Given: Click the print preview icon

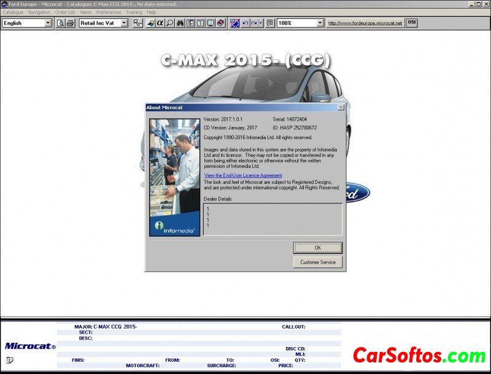Looking at the screenshot, I should click(61, 23).
